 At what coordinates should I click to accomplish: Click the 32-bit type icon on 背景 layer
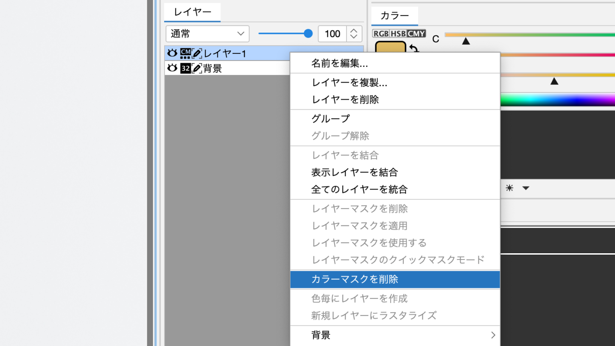pos(185,68)
